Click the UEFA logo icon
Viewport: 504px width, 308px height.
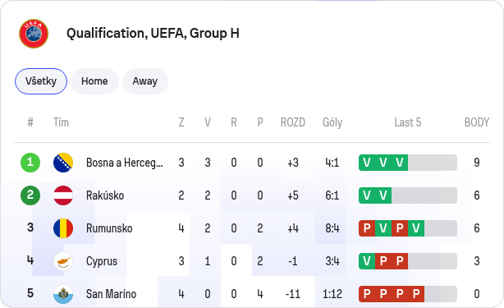pyautogui.click(x=34, y=34)
